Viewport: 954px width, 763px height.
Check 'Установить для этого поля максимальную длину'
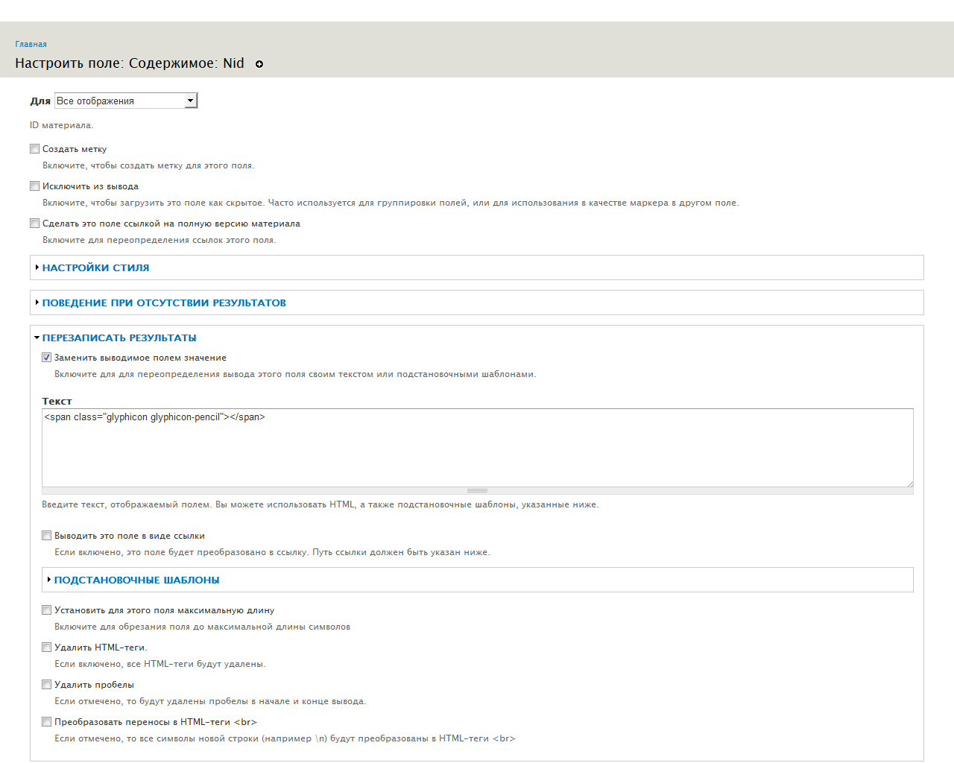[x=46, y=610]
